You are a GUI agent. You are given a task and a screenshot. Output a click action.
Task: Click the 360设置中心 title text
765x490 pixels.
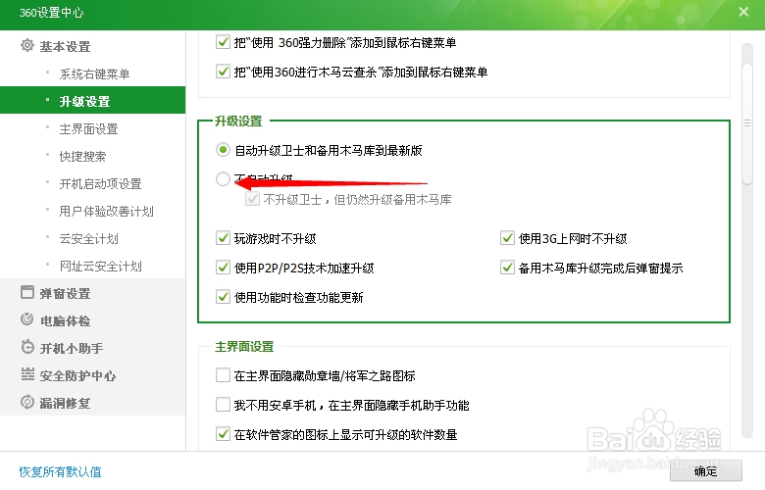[52, 12]
